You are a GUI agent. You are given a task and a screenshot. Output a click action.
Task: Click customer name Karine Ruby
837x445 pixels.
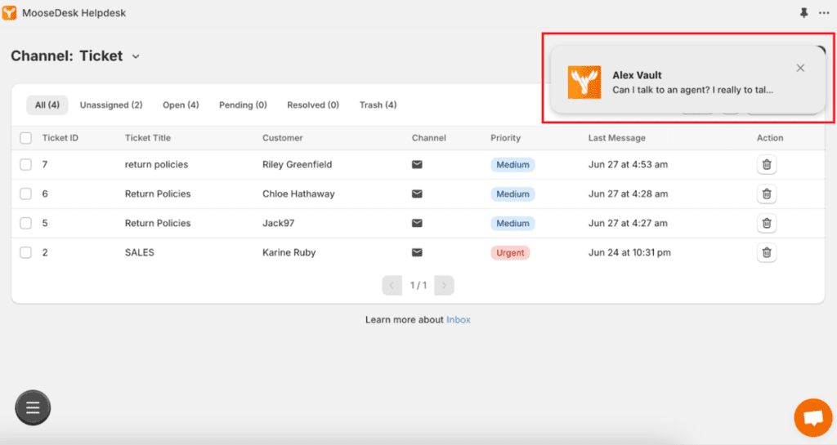coord(289,252)
